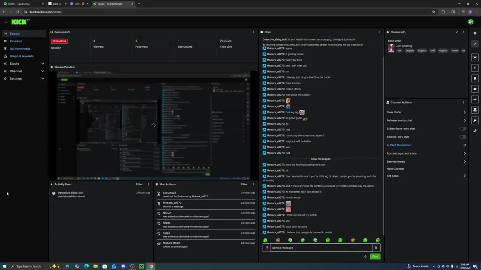Open the hamburger menu next to the Kick logo

click(6, 22)
